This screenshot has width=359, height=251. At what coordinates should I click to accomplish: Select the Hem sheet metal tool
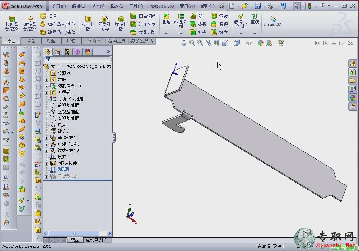coord(6,99)
